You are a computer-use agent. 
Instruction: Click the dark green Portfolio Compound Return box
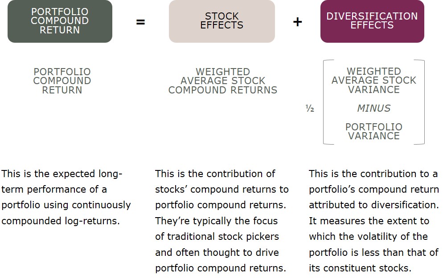[60, 21]
